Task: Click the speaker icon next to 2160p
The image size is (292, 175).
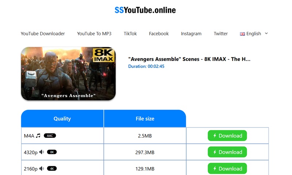Action: [x=42, y=168]
